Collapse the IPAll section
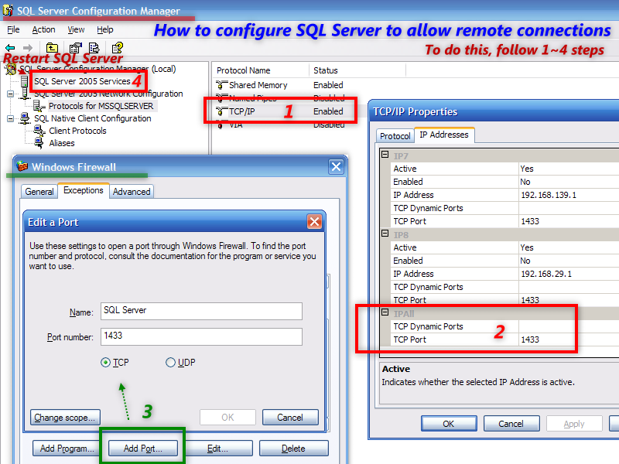This screenshot has width=619, height=464. 385,312
